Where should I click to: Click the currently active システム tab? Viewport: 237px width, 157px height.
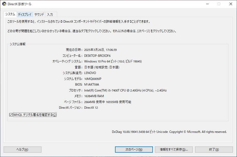click(11, 14)
